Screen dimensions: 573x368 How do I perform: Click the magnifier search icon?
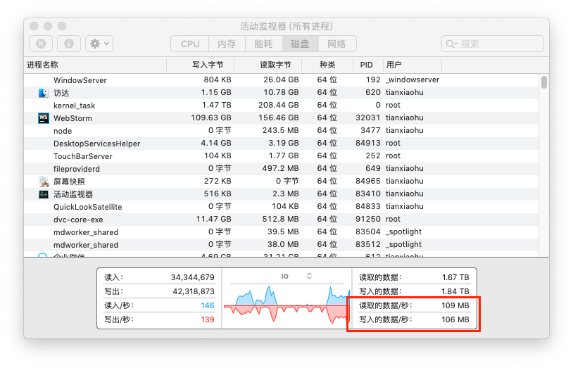452,44
